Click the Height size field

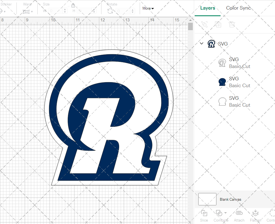pos(84,11)
